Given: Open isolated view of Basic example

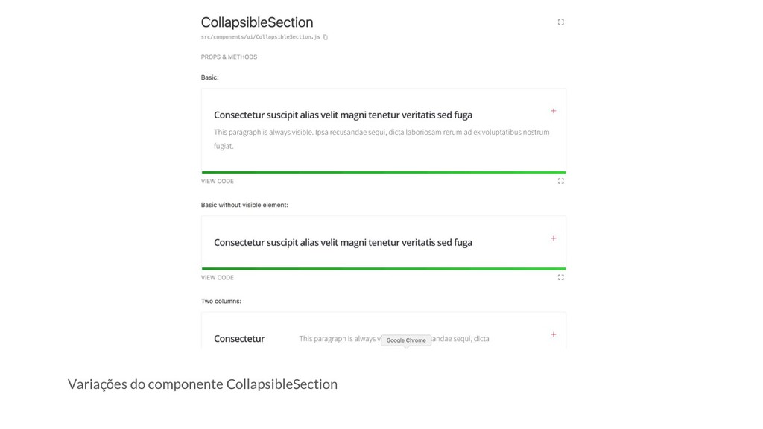Looking at the screenshot, I should coord(560,181).
